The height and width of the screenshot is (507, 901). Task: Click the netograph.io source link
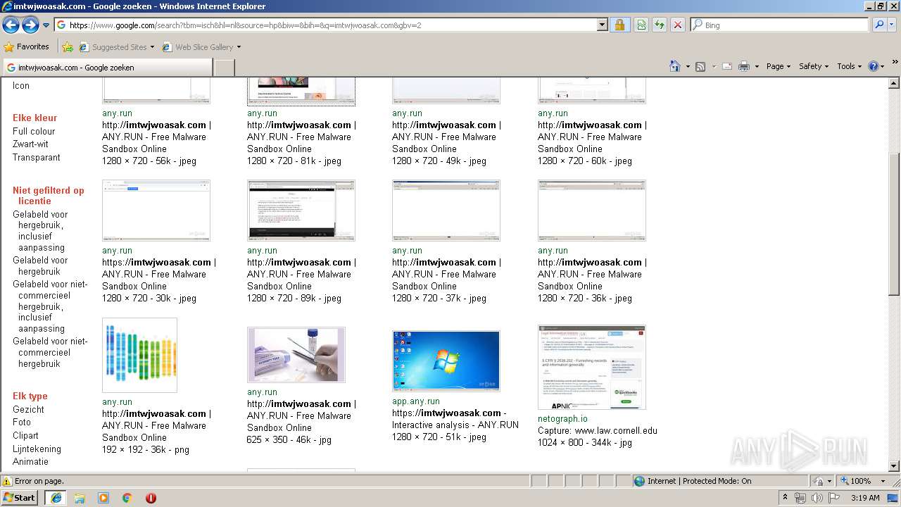562,418
